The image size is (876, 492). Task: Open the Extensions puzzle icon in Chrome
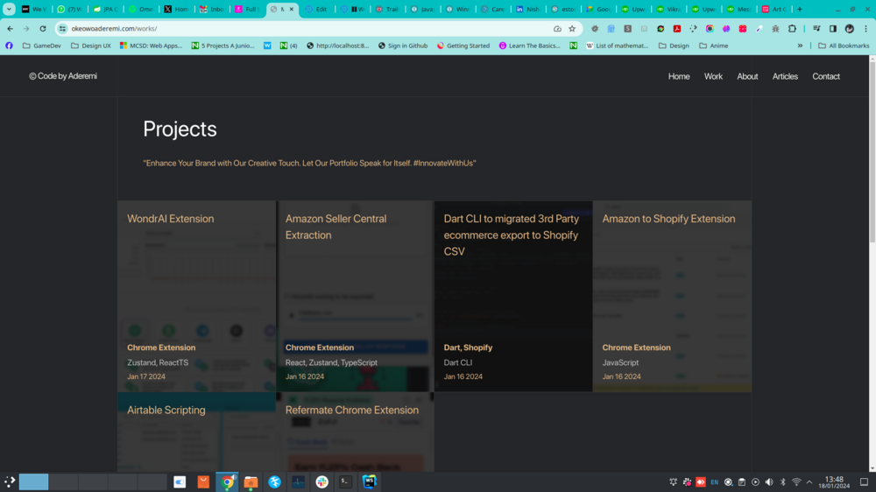pos(792,28)
